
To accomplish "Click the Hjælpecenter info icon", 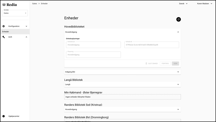I will click(3, 116).
